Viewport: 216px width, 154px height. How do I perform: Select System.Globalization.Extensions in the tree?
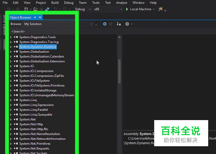[x=42, y=61]
